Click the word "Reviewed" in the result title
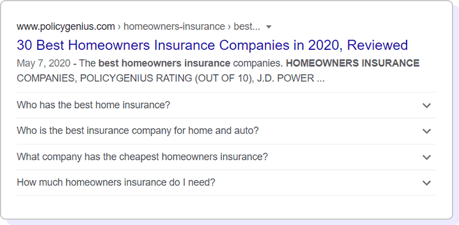This screenshot has height=225, width=459. pos(377,45)
